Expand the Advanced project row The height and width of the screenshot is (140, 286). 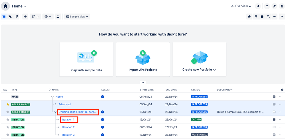click(x=56, y=104)
